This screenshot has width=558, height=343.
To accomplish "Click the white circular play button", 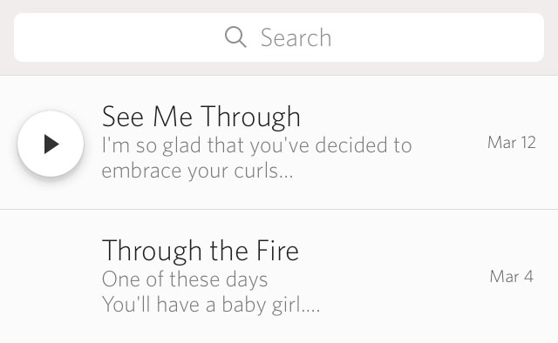I will (x=51, y=144).
